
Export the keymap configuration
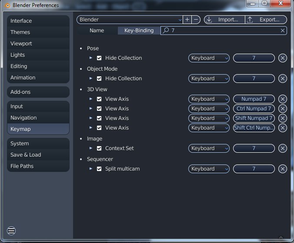(x=266, y=20)
